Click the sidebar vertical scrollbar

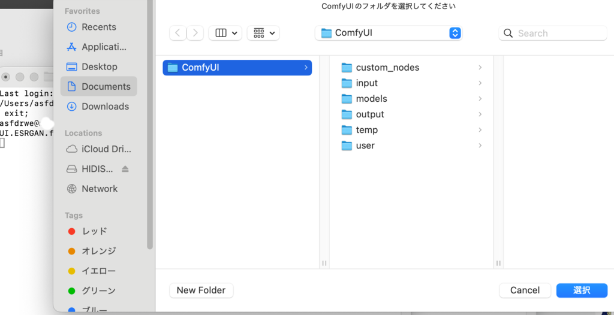pos(149,125)
